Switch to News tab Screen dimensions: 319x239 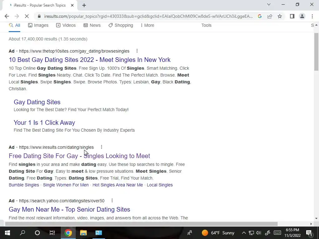coord(92,26)
